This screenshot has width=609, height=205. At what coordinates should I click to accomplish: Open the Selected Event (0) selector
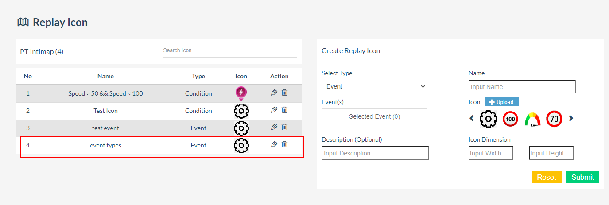374,116
